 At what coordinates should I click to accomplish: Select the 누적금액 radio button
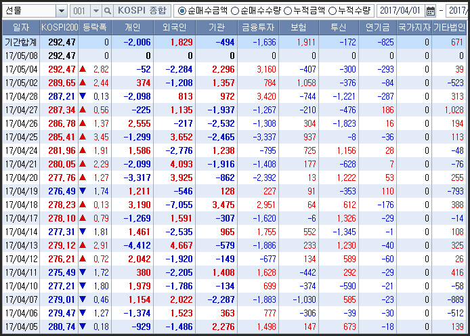point(288,11)
